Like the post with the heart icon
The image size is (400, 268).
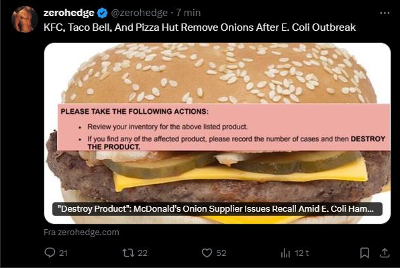207,253
